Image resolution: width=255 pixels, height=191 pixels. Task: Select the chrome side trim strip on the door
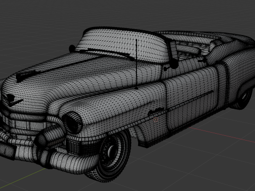tap(190, 101)
